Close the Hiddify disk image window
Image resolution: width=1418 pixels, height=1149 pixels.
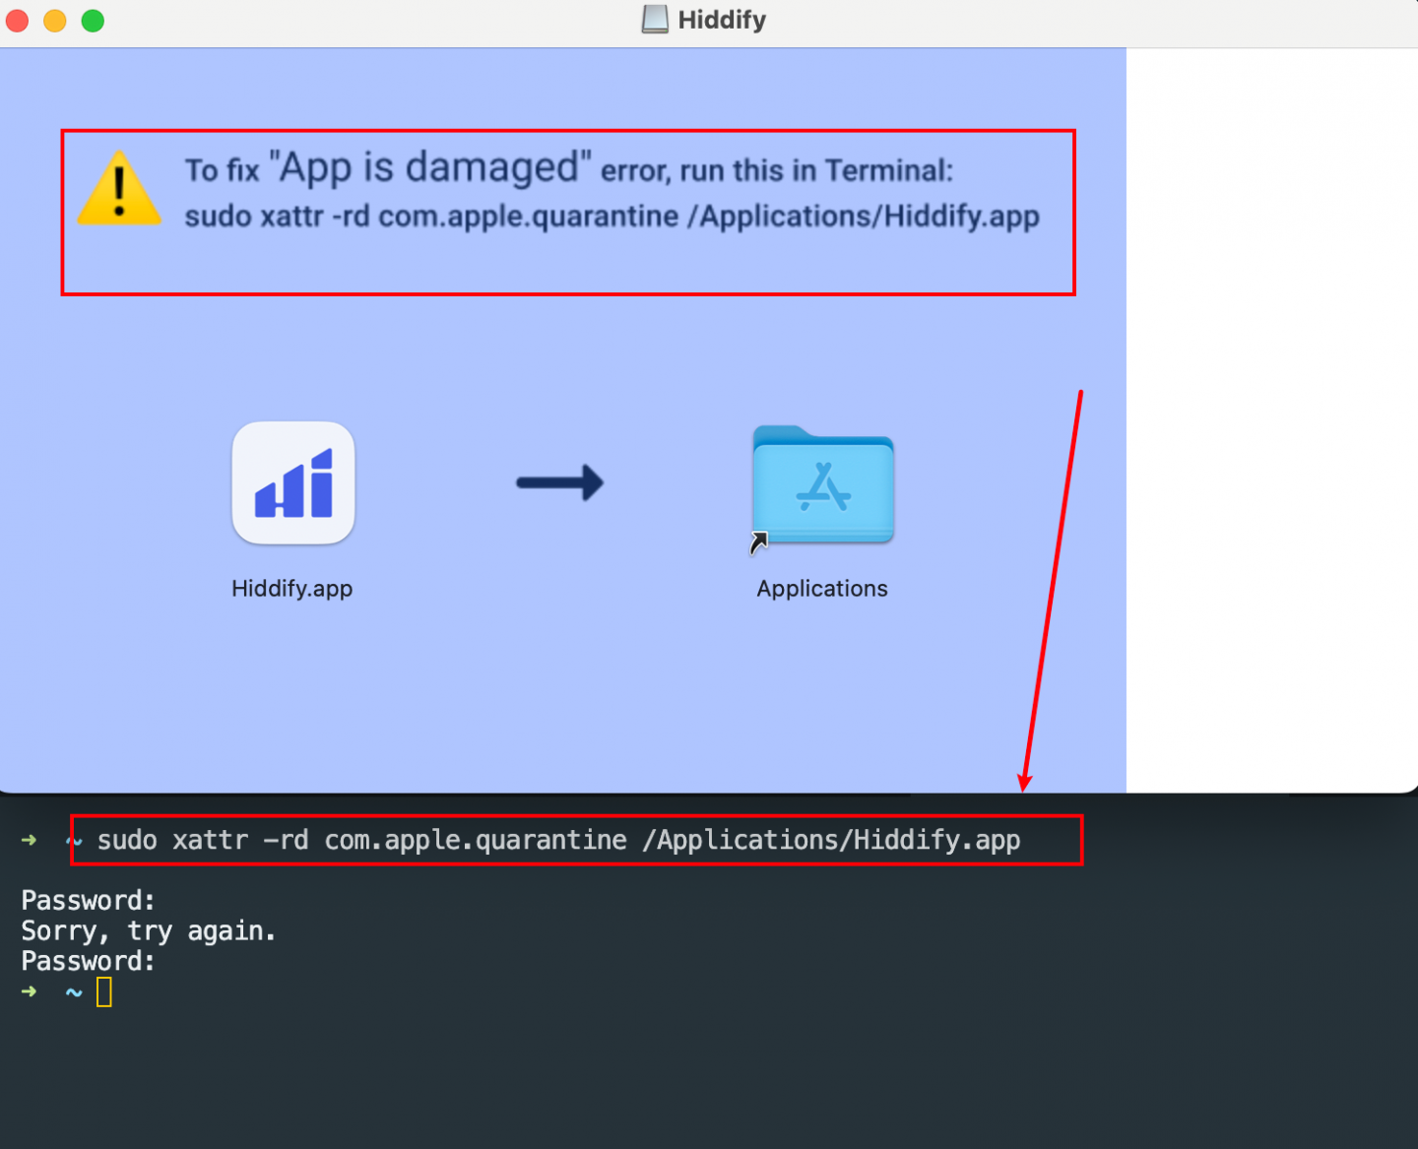point(17,21)
